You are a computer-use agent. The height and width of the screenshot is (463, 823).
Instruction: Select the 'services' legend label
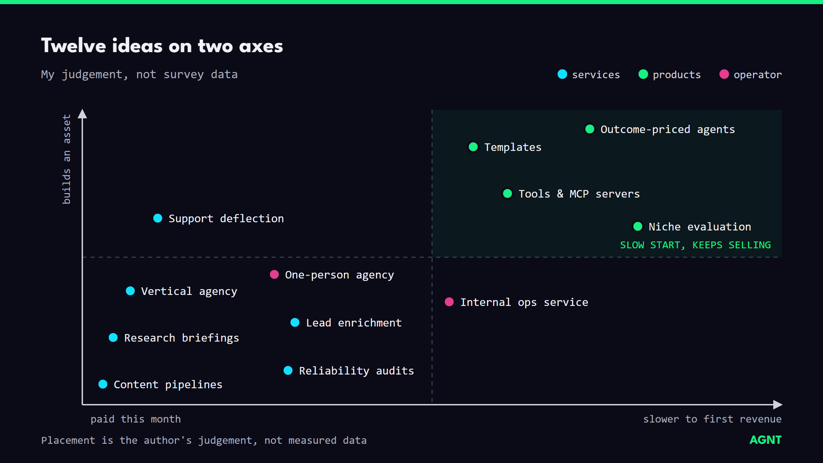[596, 75]
